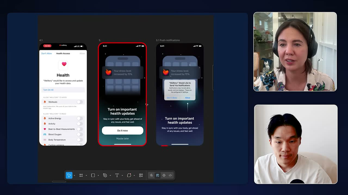This screenshot has height=195, width=348.
Task: Select the Pen tool
Action: 105,175
